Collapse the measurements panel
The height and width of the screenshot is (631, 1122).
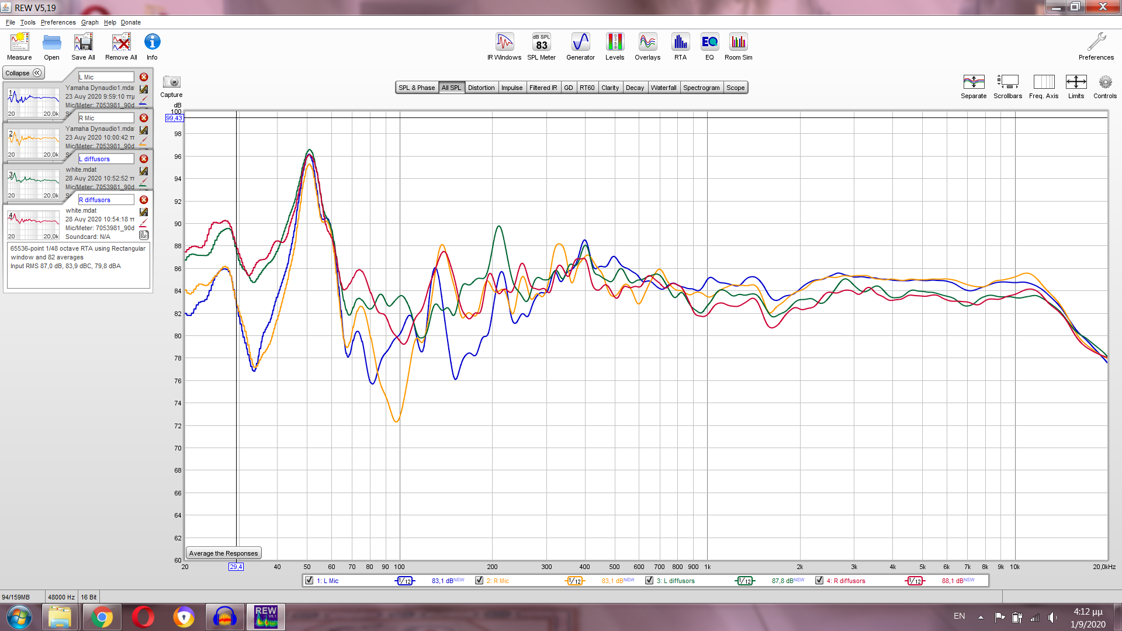coord(23,73)
